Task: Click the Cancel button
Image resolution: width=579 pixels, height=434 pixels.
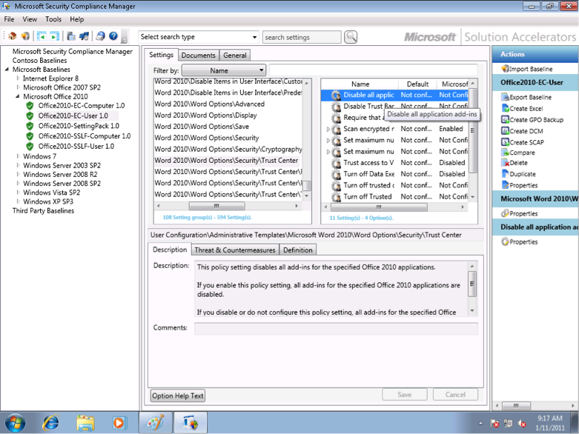Action: 455,395
